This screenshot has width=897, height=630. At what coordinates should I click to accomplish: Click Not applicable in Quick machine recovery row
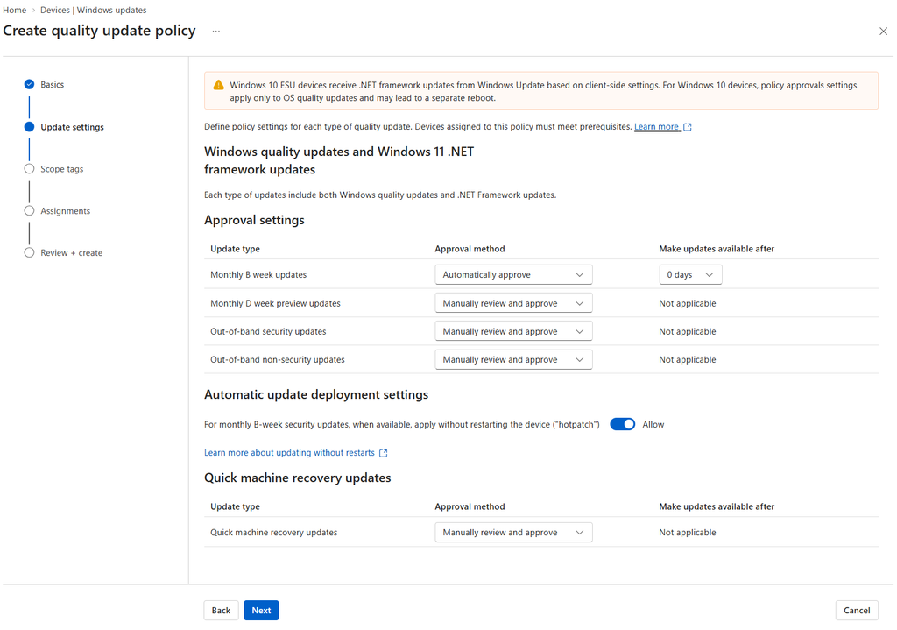pyautogui.click(x=688, y=532)
